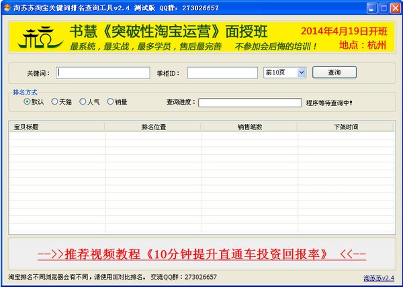Open the 淘苏苏v2.4 link
Screen dimensions: 403x287
(379, 278)
